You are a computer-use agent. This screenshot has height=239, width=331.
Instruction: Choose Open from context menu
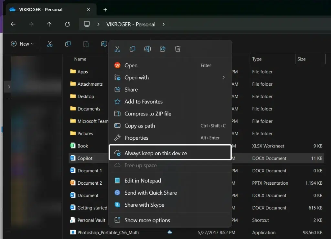pos(170,65)
